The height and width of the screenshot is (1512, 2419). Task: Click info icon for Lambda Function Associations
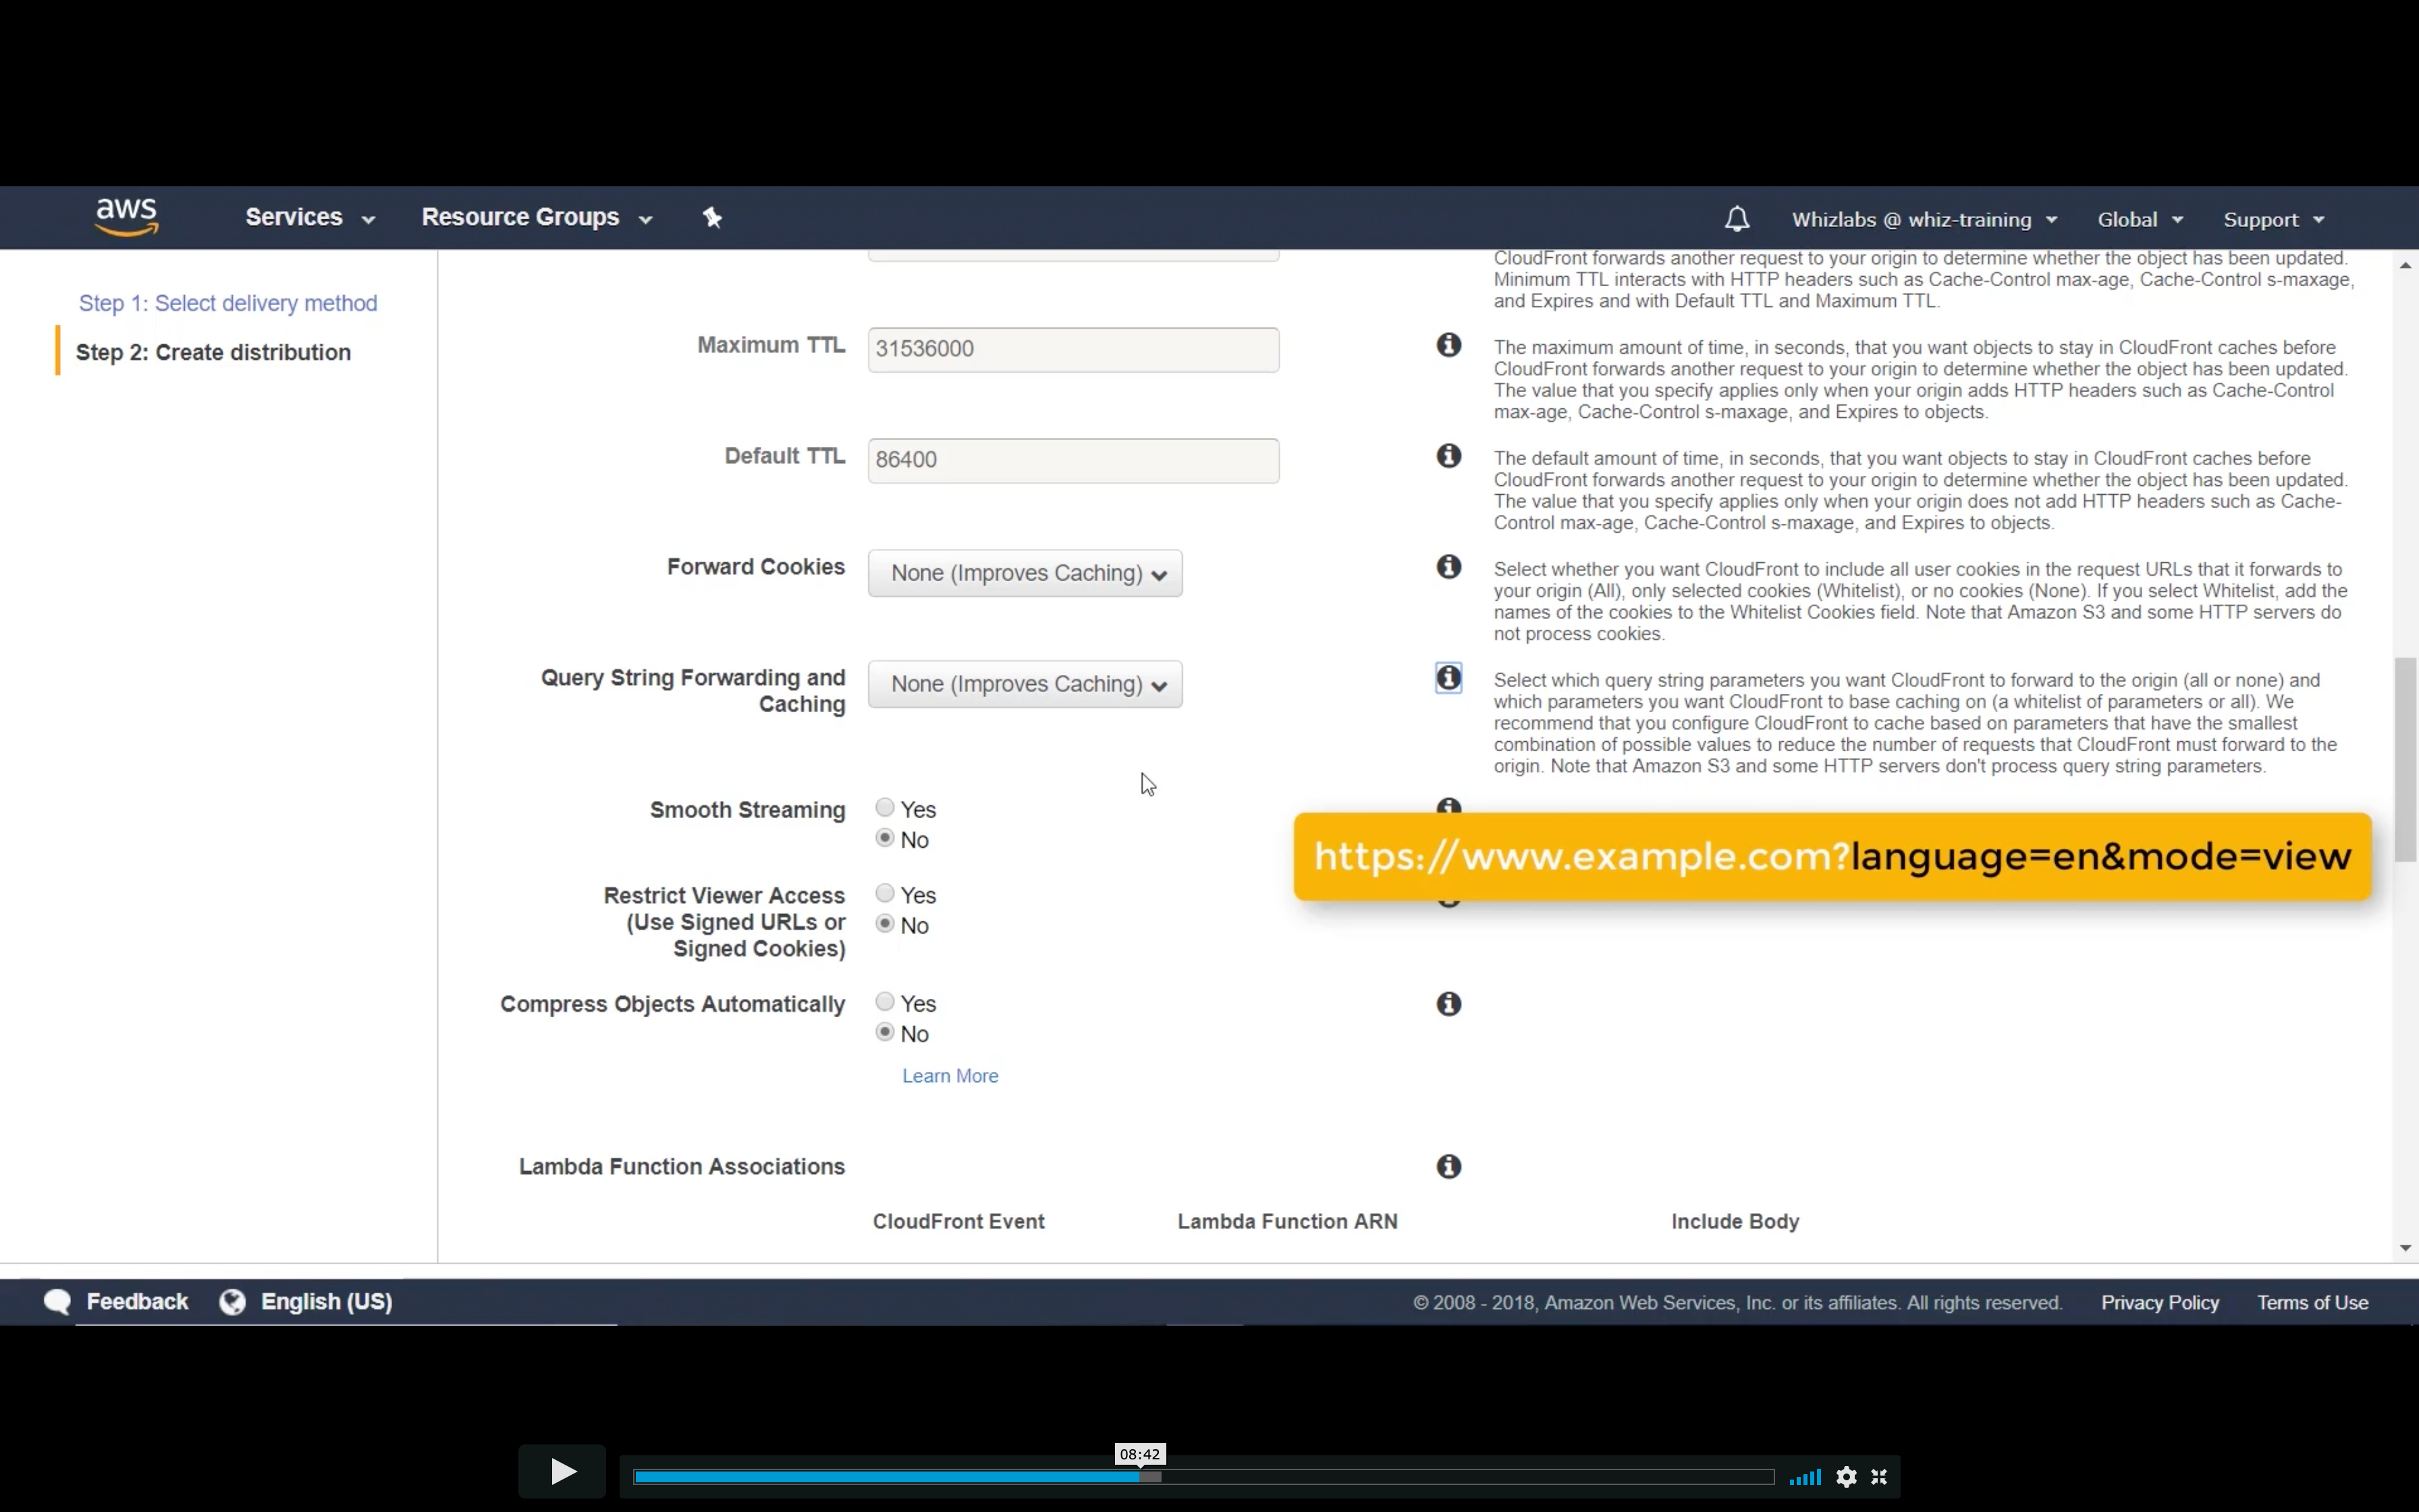tap(1448, 1166)
